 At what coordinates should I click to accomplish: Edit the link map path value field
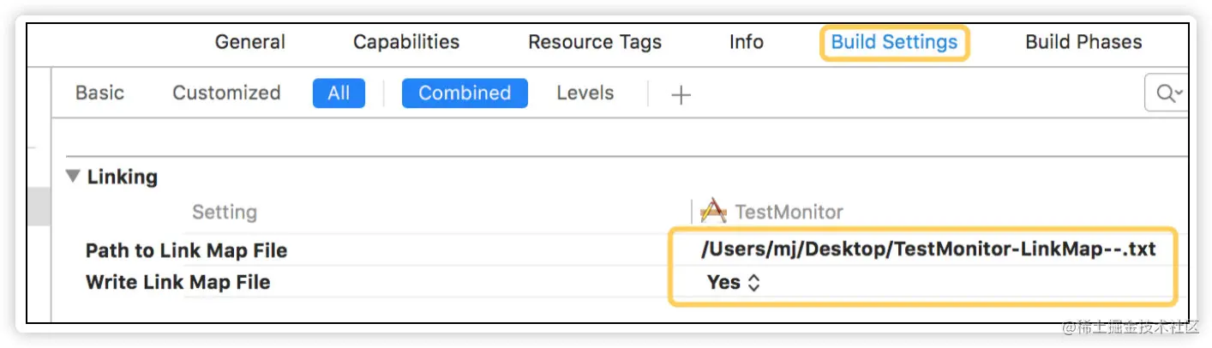[x=927, y=249]
